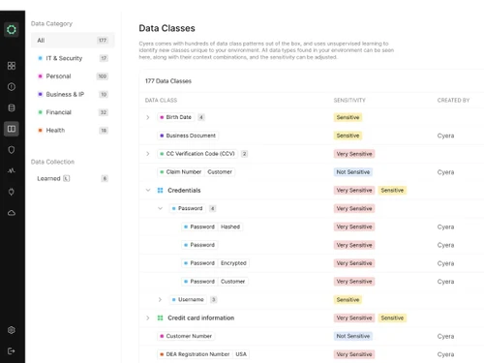Click the Customer tag beside Password
The width and height of the screenshot is (484, 363).
[x=232, y=282]
